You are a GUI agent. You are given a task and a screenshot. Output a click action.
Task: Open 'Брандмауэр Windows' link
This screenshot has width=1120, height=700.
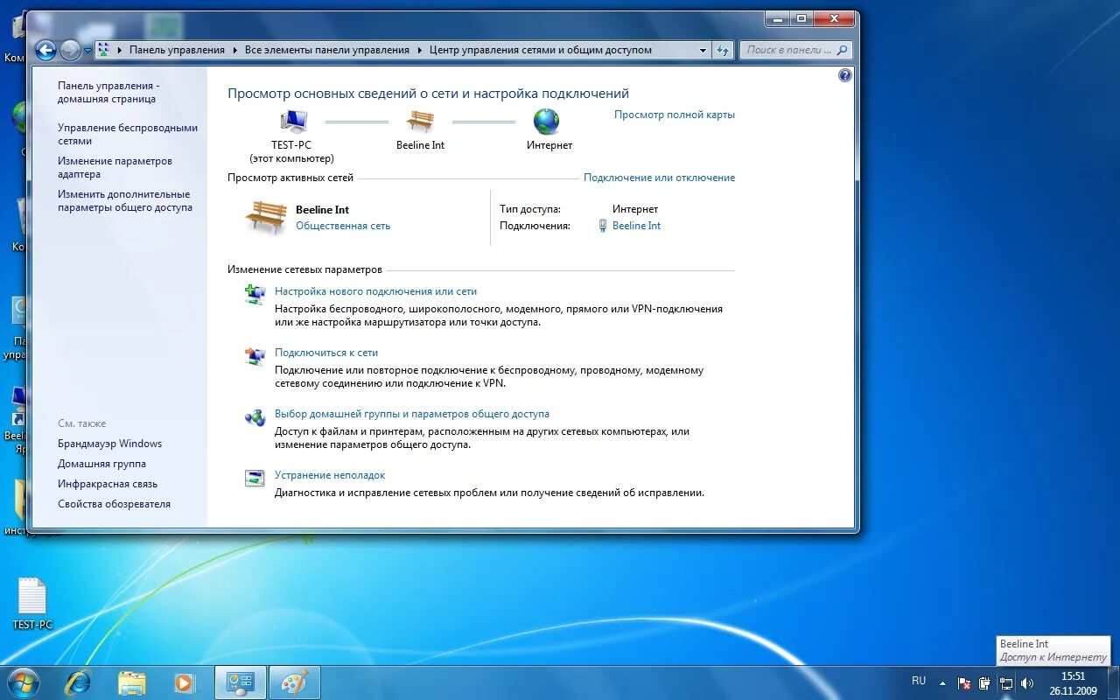point(110,444)
